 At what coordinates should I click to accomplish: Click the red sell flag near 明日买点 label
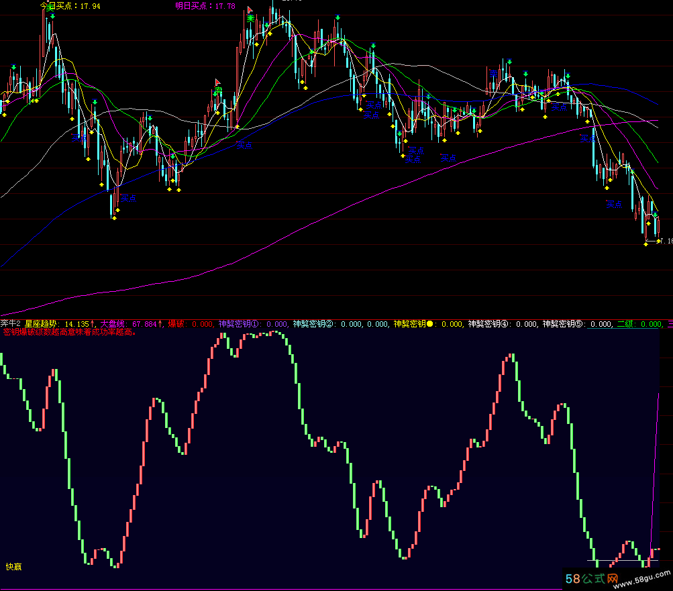(250, 10)
